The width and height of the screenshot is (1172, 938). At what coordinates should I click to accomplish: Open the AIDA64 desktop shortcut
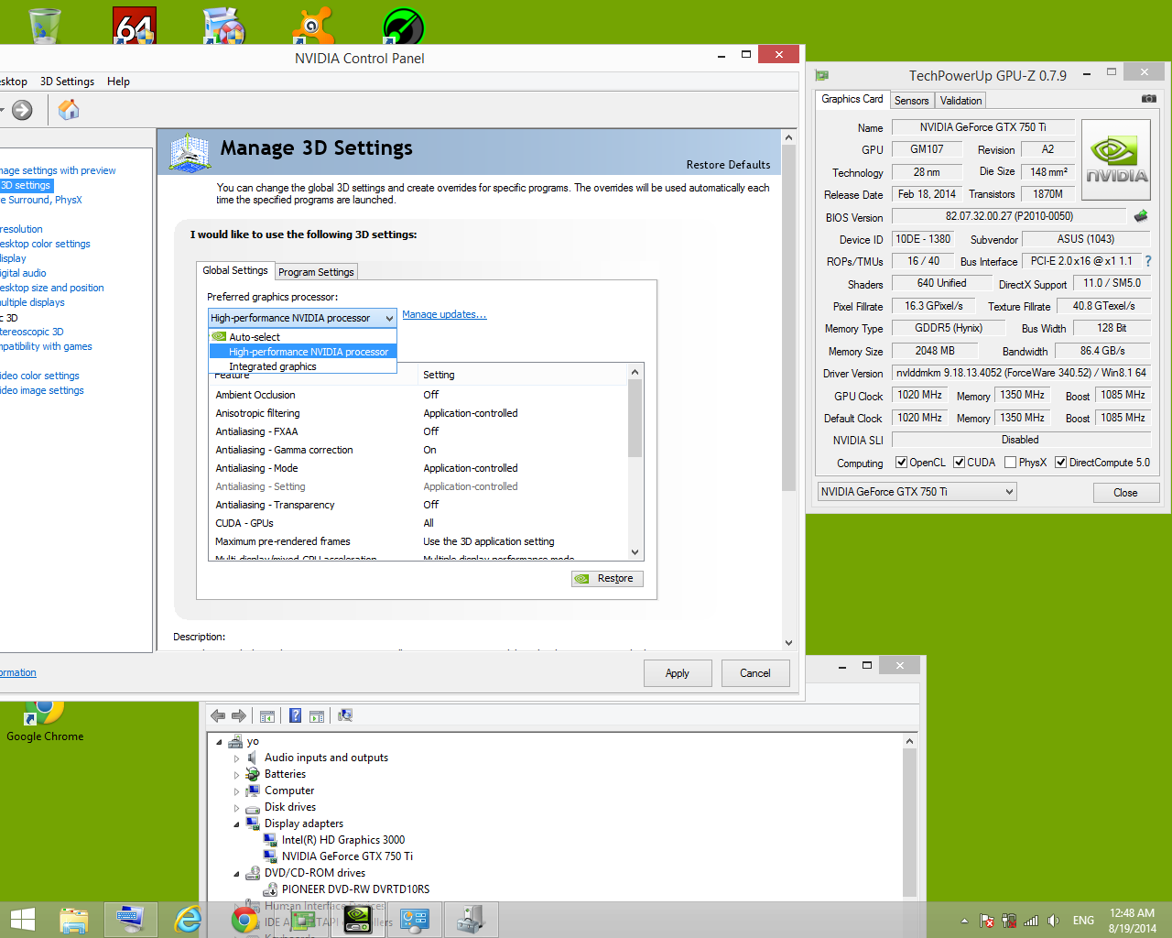(x=135, y=26)
